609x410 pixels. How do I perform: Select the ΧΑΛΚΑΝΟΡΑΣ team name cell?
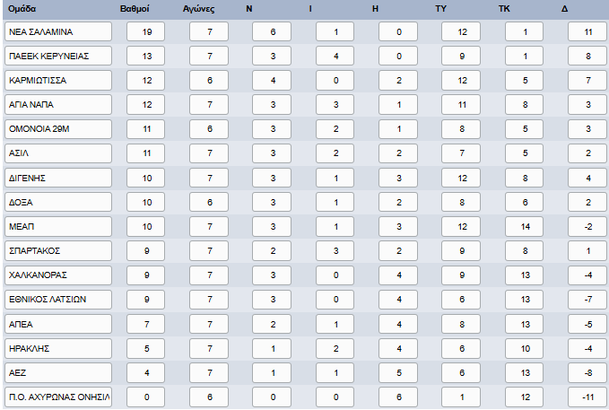(58, 274)
